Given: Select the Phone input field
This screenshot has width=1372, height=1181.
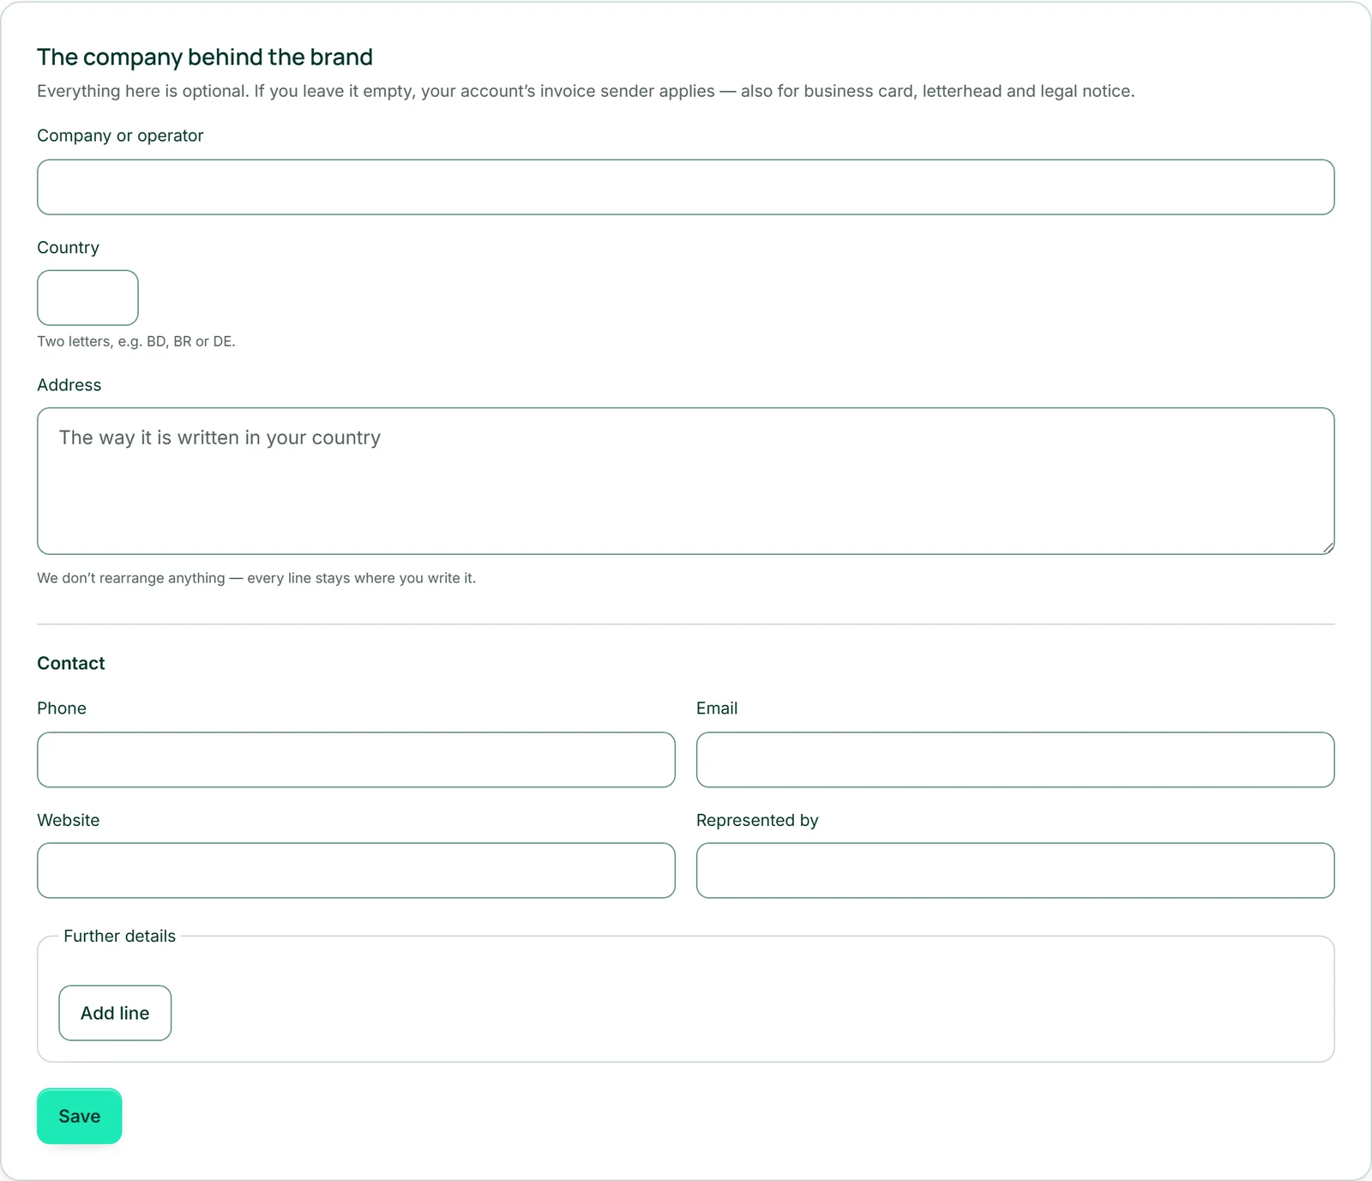Looking at the screenshot, I should pos(356,760).
